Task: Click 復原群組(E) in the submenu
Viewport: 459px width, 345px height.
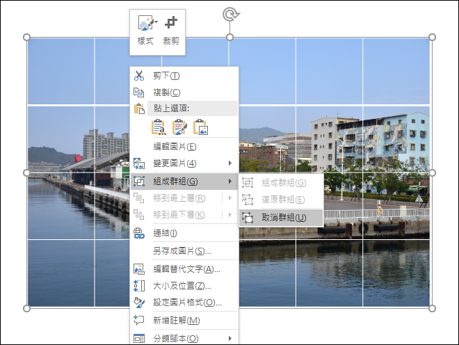Action: tap(282, 200)
